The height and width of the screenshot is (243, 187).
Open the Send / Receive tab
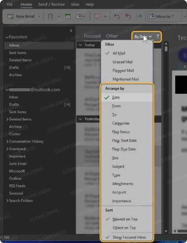(x=51, y=5)
